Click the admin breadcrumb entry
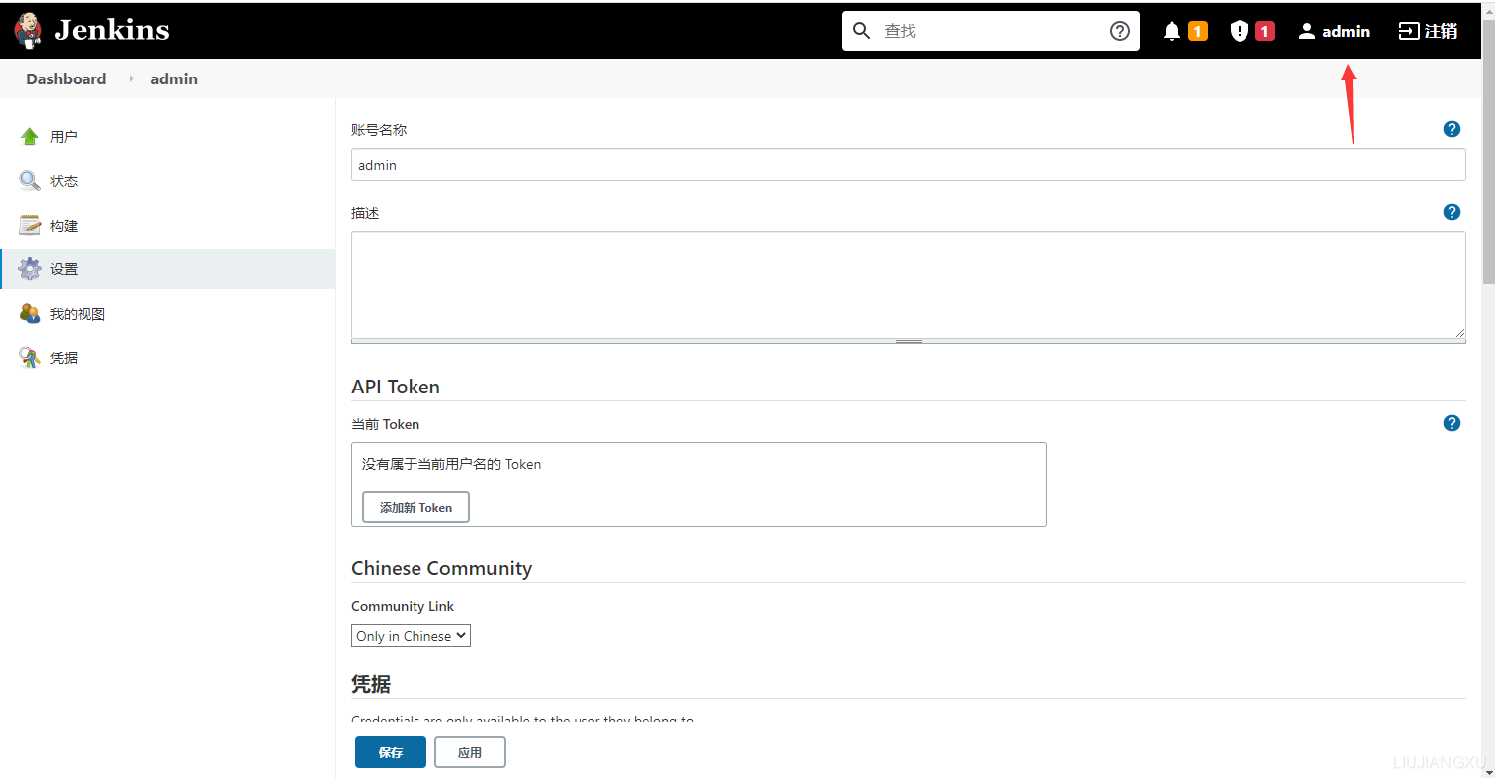The width and height of the screenshot is (1495, 778). click(x=174, y=78)
